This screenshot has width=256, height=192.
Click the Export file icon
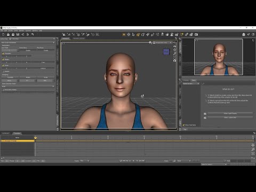click(28, 35)
